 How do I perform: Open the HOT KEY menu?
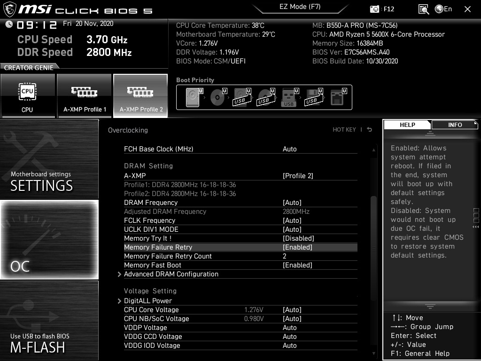(344, 130)
